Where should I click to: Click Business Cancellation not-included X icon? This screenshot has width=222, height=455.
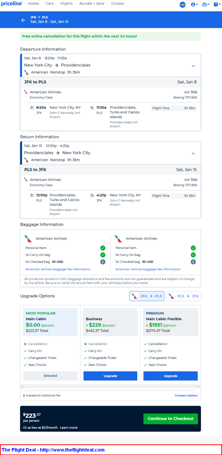[x=85, y=344]
